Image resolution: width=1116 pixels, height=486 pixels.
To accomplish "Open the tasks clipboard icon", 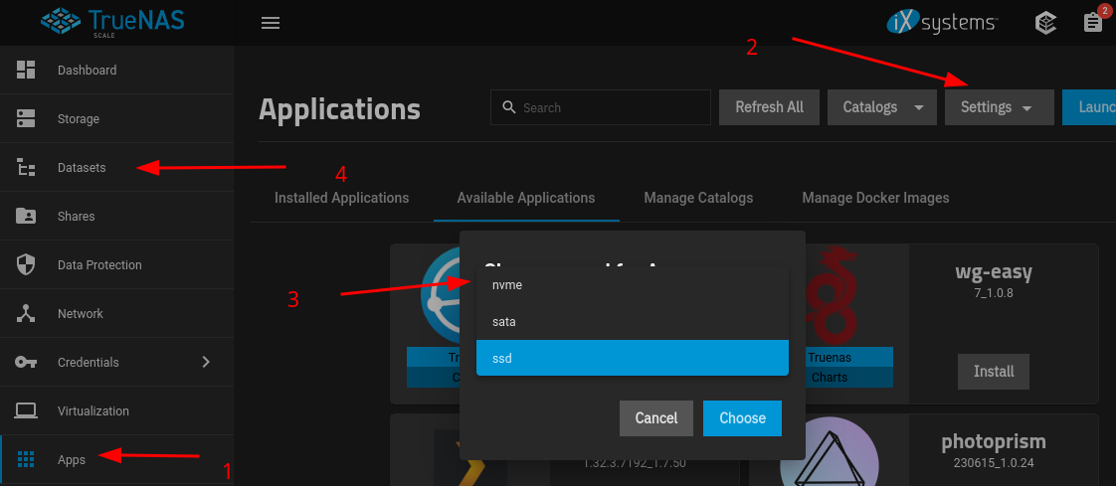I will pos(1092,23).
